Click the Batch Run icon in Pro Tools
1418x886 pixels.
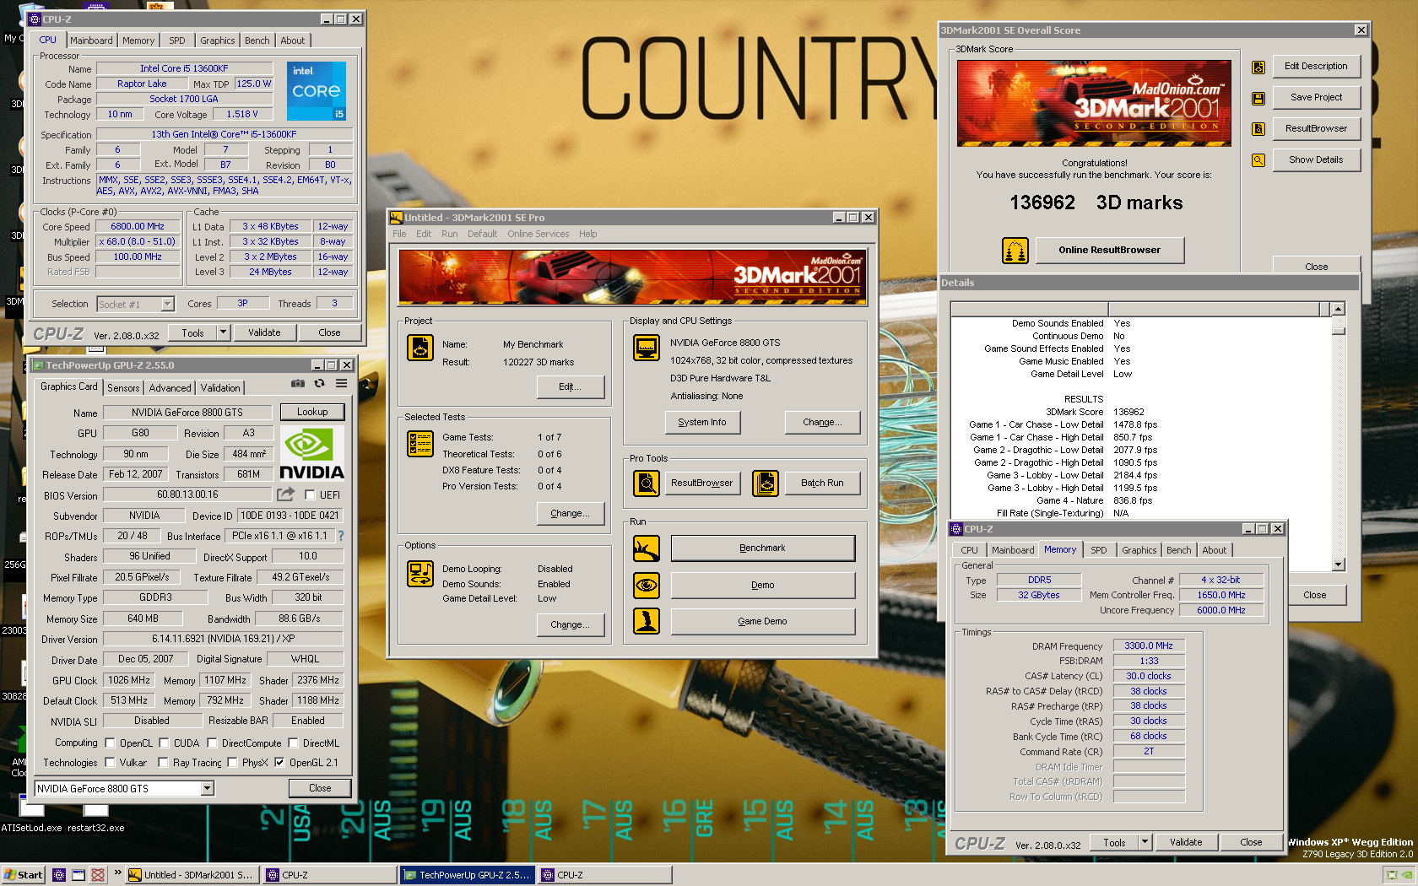[x=765, y=484]
